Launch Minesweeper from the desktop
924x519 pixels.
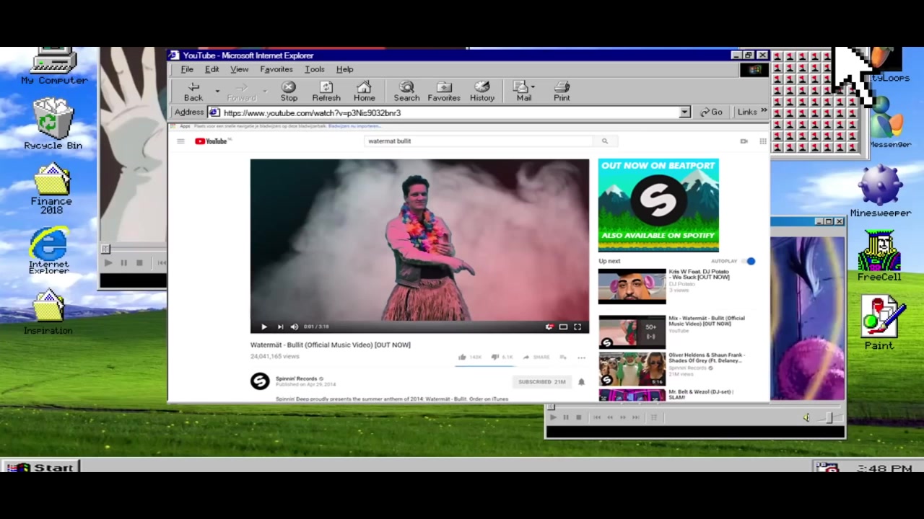tap(880, 192)
